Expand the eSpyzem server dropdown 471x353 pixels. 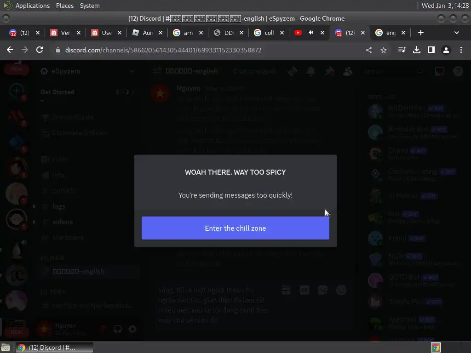click(132, 71)
